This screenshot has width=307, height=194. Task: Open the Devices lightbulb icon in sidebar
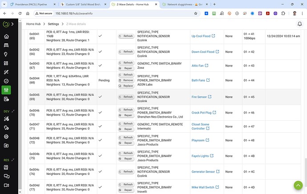[6, 54]
